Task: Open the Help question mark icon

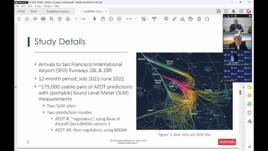Action: coord(226,11)
